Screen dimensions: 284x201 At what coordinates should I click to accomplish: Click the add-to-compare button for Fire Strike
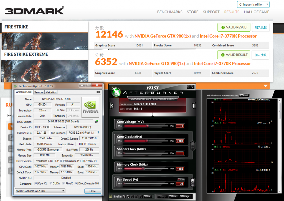261,27
